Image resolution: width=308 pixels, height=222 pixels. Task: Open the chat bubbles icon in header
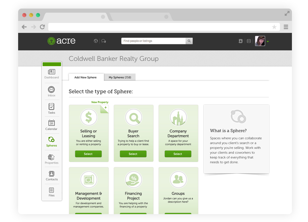click(x=104, y=41)
